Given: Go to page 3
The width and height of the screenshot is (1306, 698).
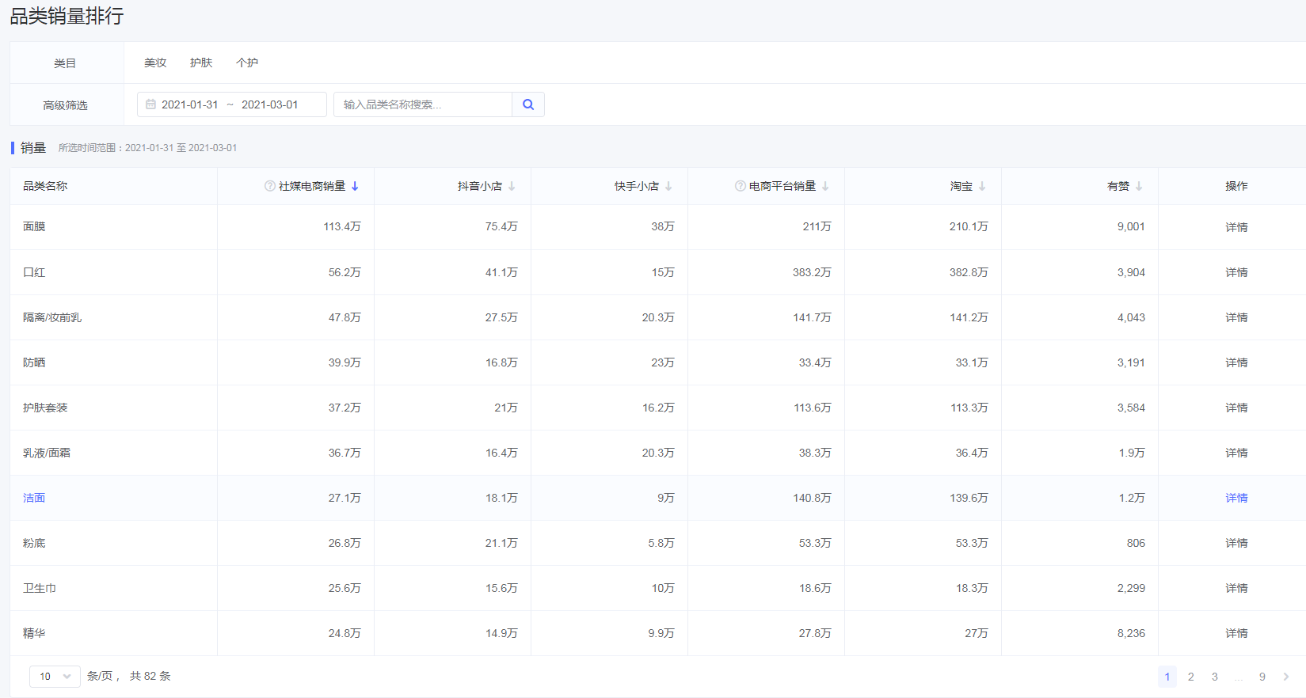Looking at the screenshot, I should click(x=1214, y=677).
